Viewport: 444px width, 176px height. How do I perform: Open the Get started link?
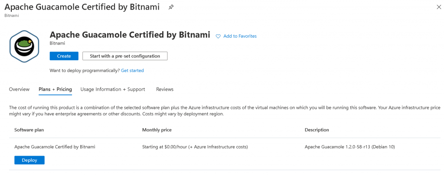tap(132, 70)
